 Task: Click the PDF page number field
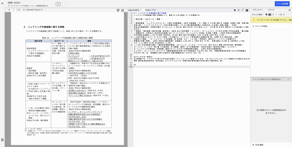click(14, 10)
